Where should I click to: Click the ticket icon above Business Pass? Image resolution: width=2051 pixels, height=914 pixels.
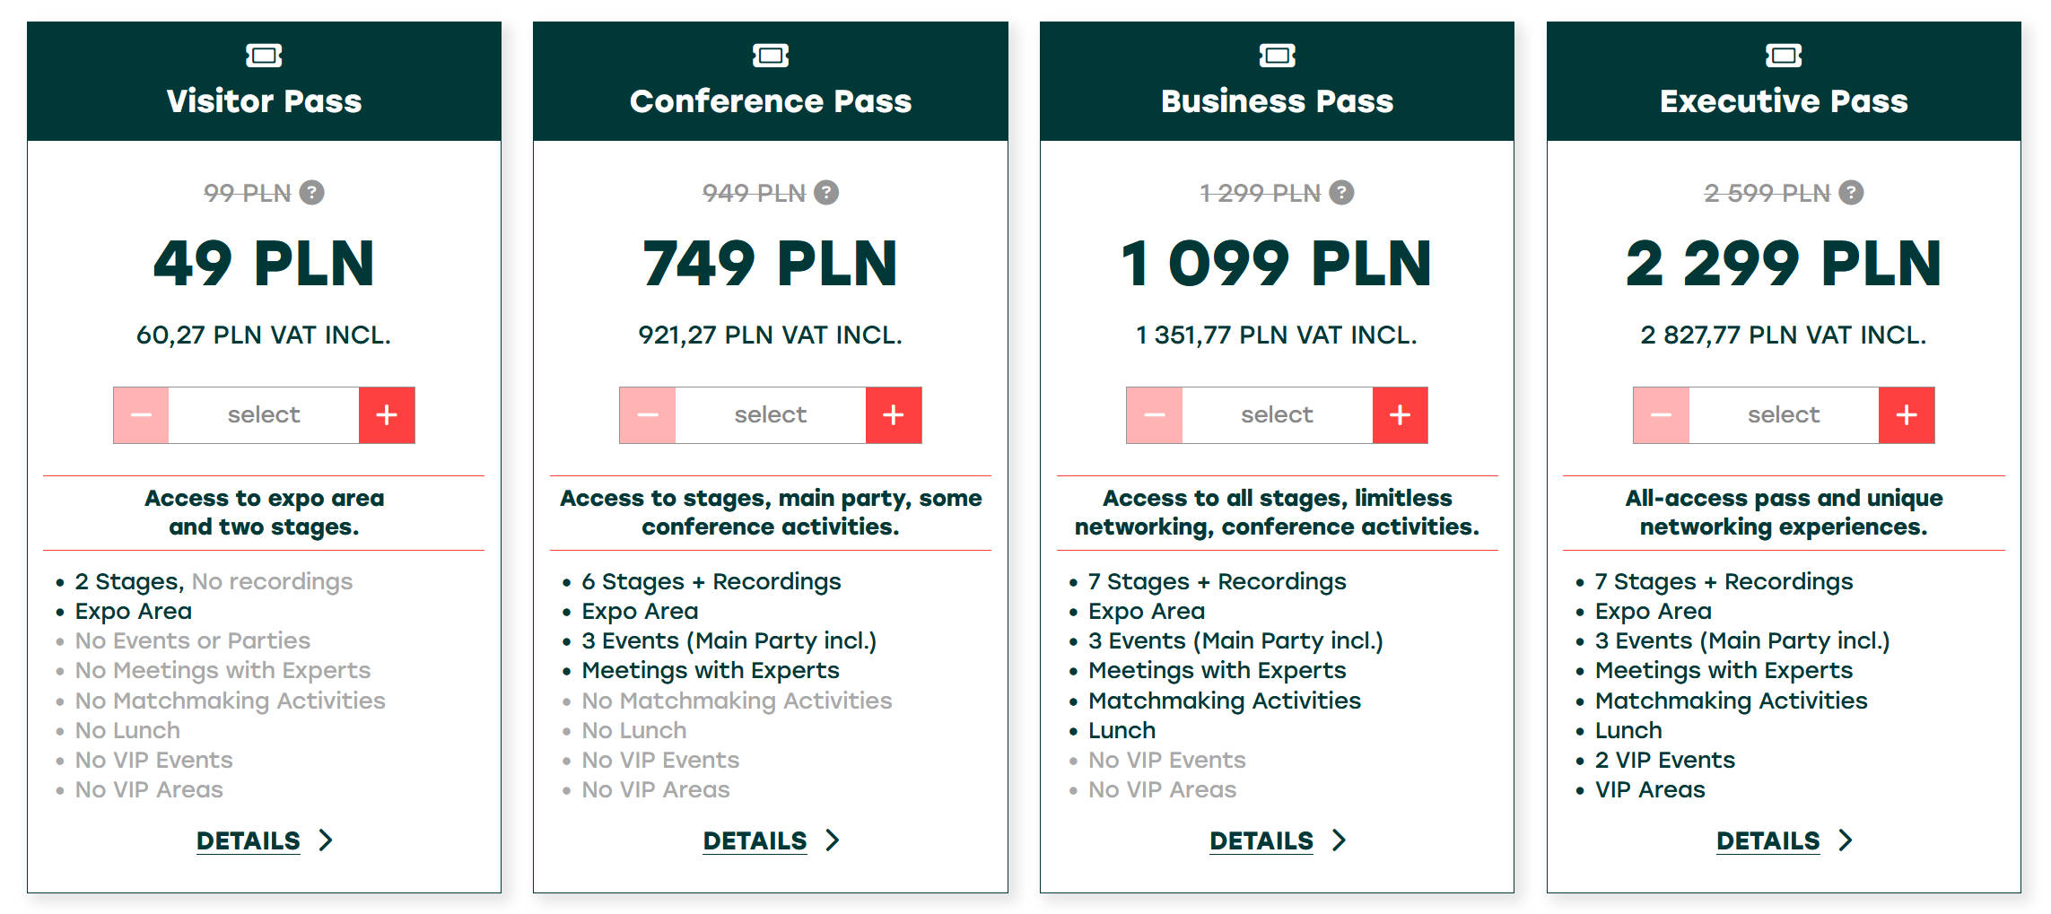point(1277,56)
